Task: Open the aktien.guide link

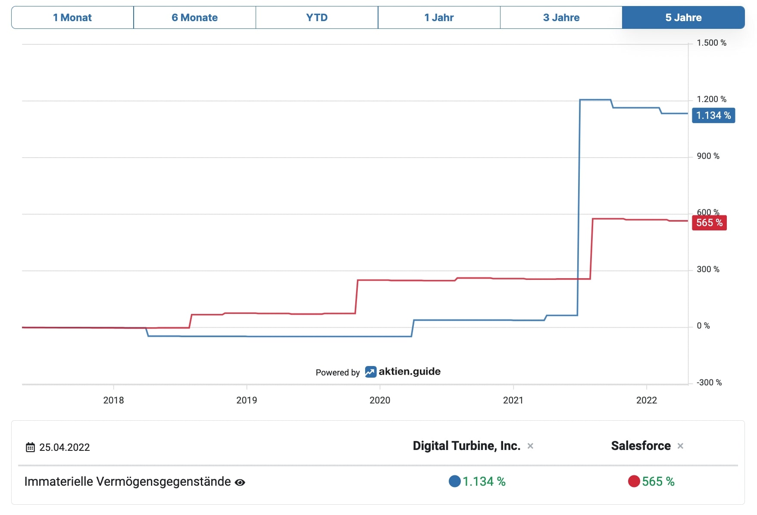Action: tap(410, 372)
